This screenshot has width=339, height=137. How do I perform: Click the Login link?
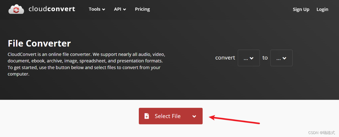[x=322, y=9]
